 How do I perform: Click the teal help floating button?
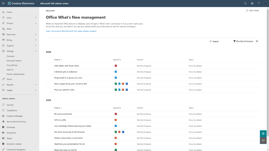click(263, 134)
